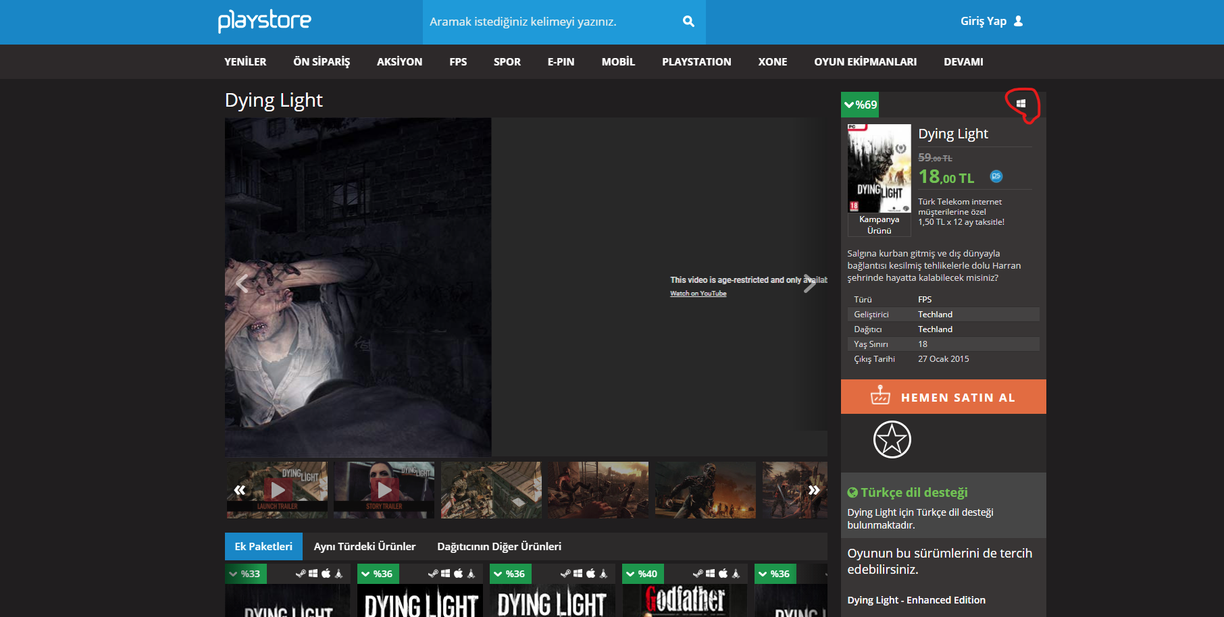Click the %40 discount badge on the Godfather card

tap(642, 574)
